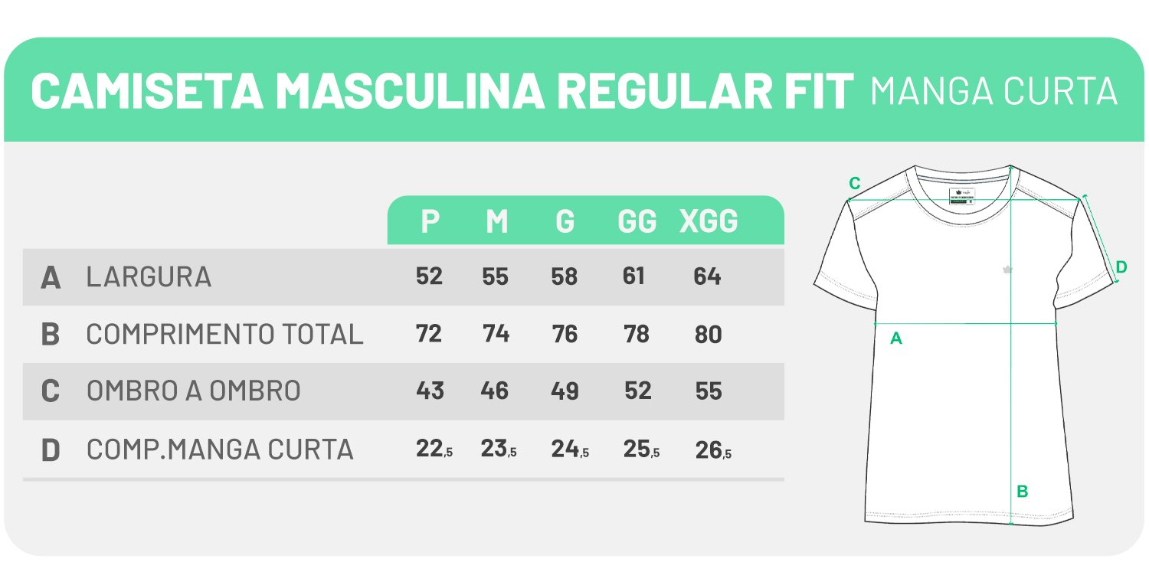This screenshot has height=582, width=1149.
Task: Select the COMPRIMENTO TOTAL row label
Action: 224,335
